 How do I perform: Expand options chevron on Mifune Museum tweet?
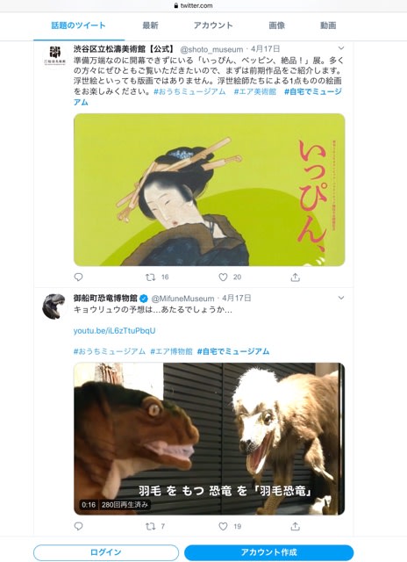341,298
